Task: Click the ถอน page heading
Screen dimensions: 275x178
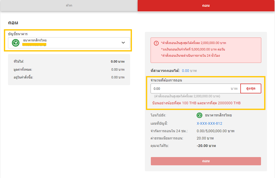Action: pyautogui.click(x=13, y=23)
